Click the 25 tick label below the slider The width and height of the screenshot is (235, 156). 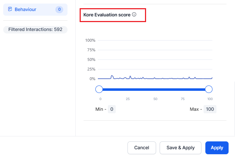pos(128,99)
